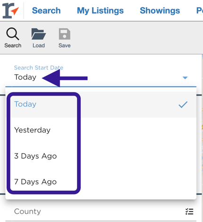Select Today from the dropdown list
The height and width of the screenshot is (222, 203).
101,104
